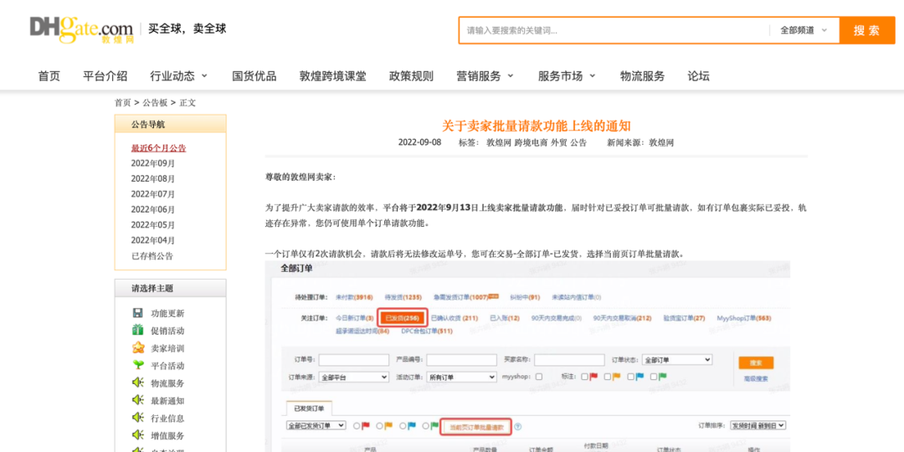Click the sprout icon beside 平台活动

coord(138,366)
